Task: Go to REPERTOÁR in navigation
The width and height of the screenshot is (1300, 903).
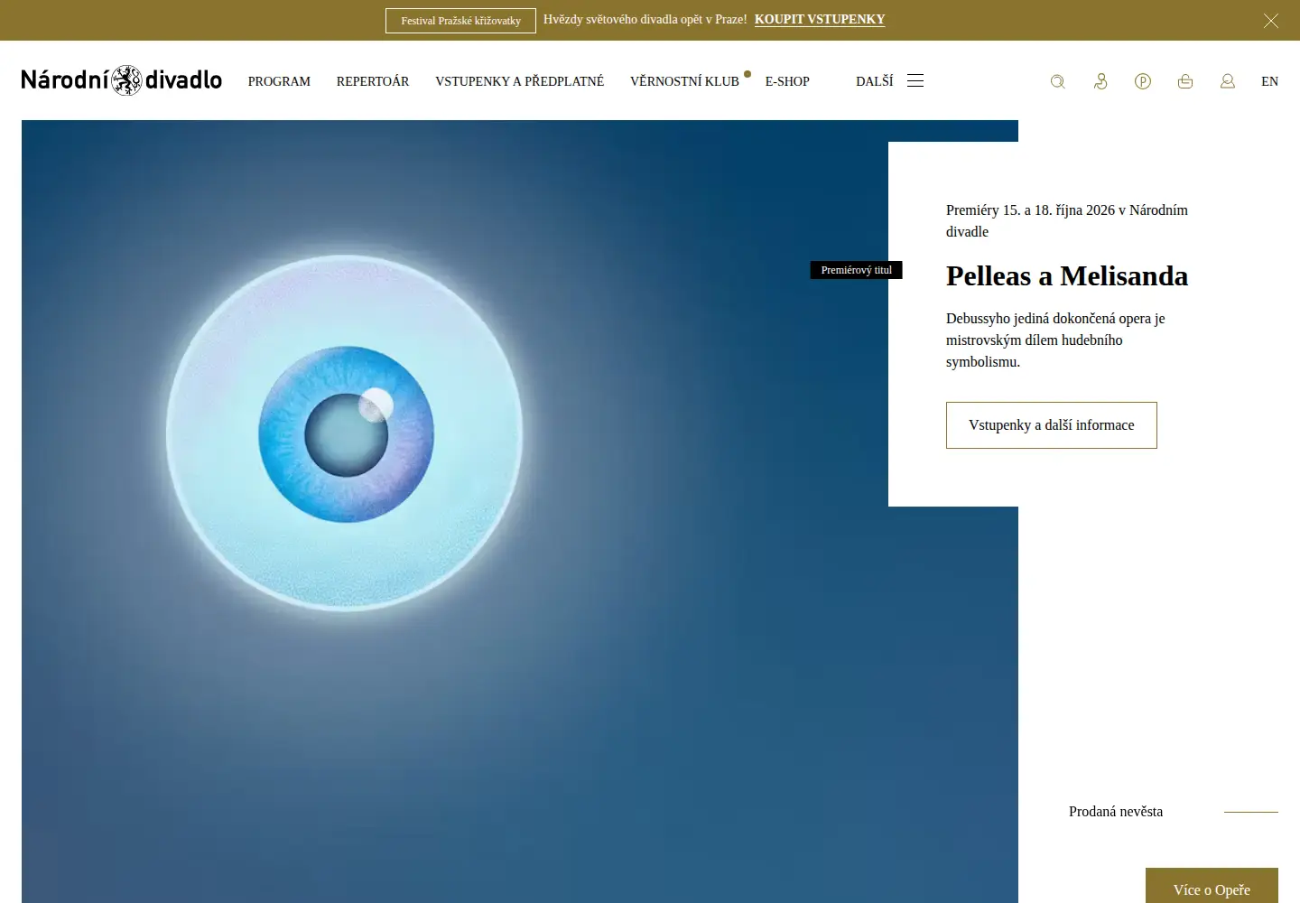Action: click(373, 81)
